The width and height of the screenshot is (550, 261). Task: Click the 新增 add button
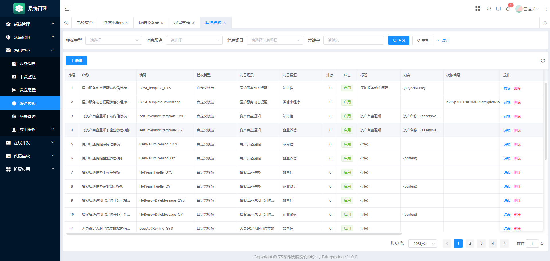(76, 61)
